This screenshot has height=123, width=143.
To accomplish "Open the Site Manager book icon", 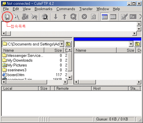I will click(7, 17).
